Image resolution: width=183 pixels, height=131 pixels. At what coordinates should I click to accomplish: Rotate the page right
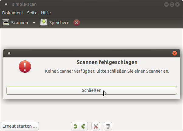point(84,126)
